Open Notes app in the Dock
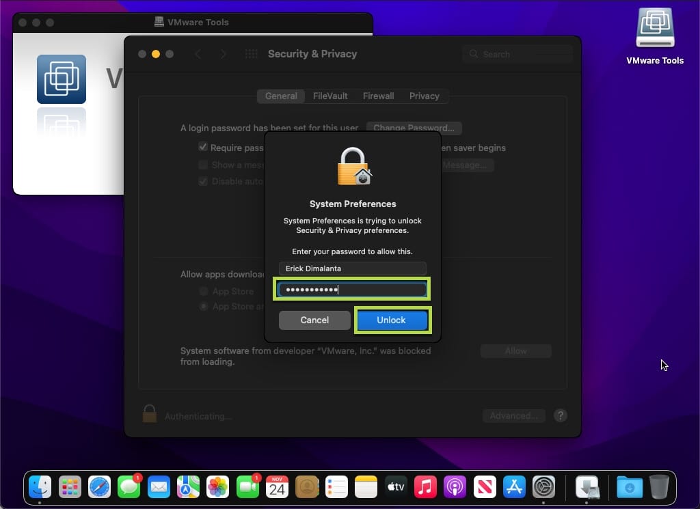 (x=366, y=486)
